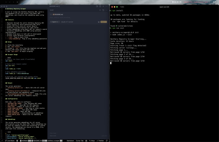Click the Send button in chat

pyautogui.click(x=103, y=22)
